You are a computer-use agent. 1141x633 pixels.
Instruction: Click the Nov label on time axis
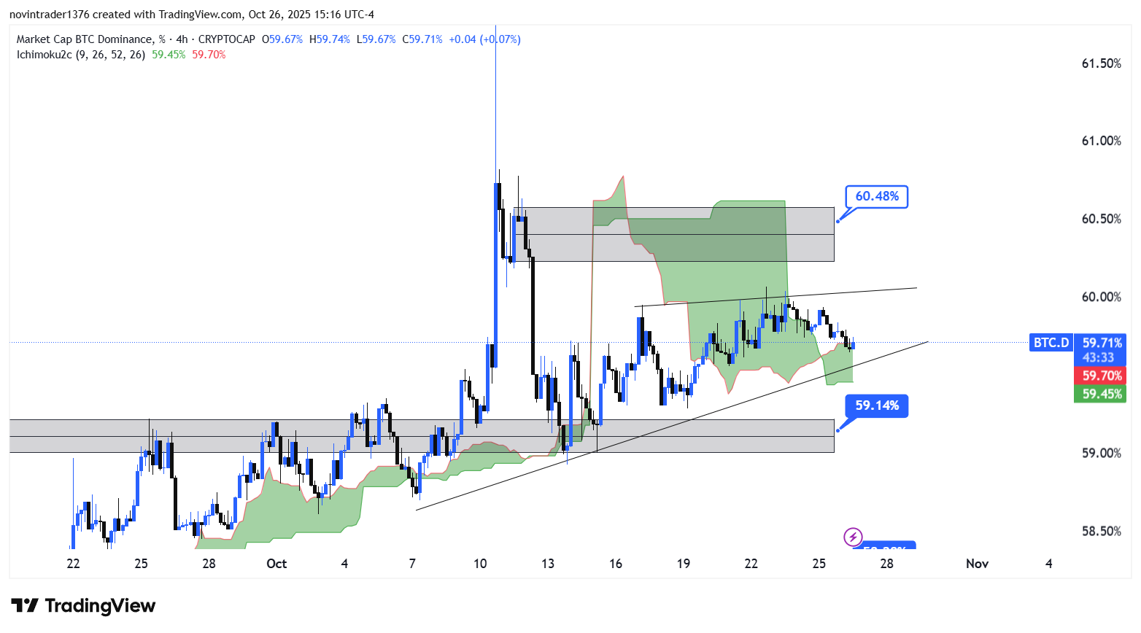(977, 564)
